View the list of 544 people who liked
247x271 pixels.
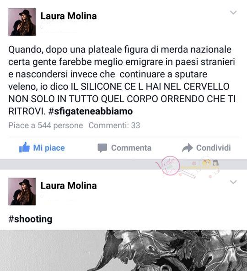(x=46, y=125)
